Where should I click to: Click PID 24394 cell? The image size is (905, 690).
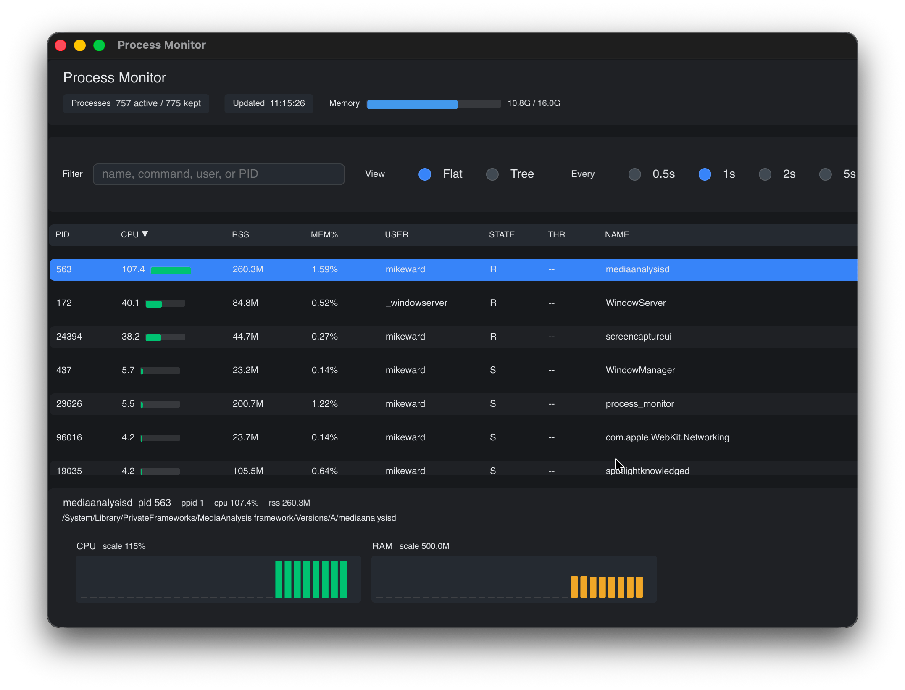[69, 337]
